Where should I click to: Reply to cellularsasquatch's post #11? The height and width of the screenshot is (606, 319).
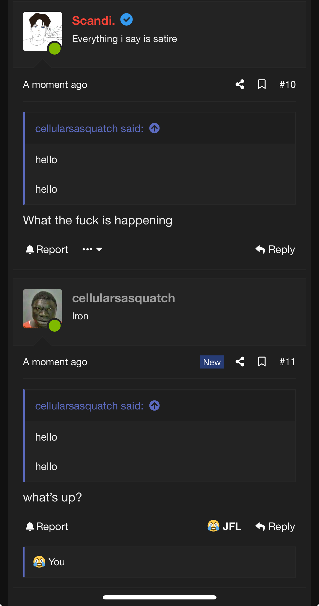(x=275, y=527)
